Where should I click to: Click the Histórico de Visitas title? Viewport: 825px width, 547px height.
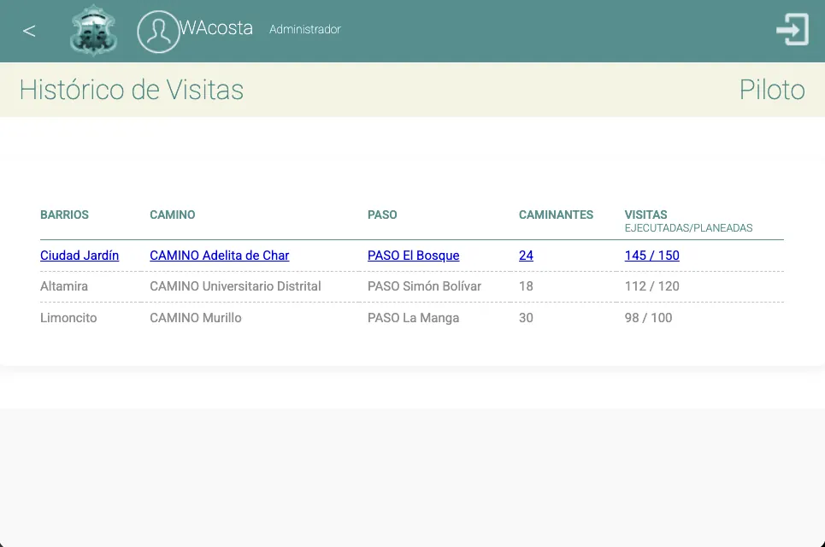(132, 90)
